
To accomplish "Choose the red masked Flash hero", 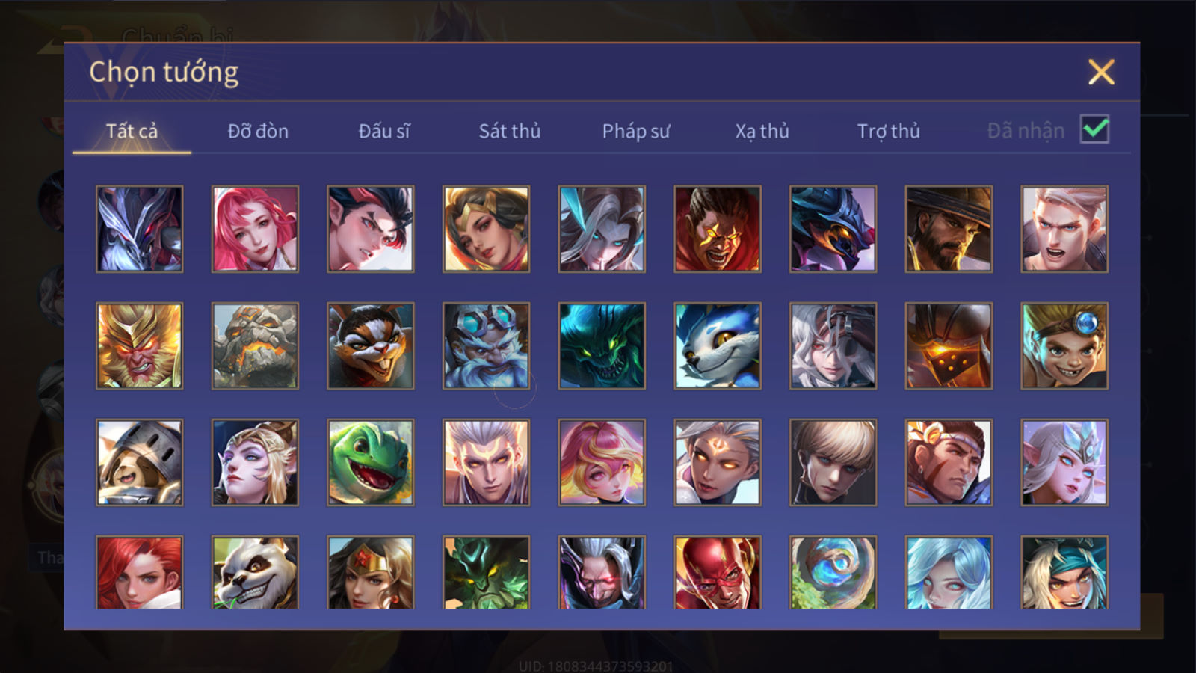I will (x=718, y=572).
